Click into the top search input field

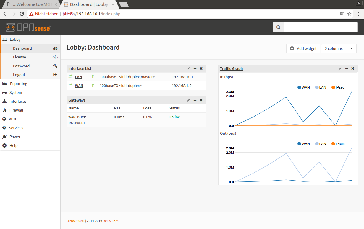click(321, 27)
